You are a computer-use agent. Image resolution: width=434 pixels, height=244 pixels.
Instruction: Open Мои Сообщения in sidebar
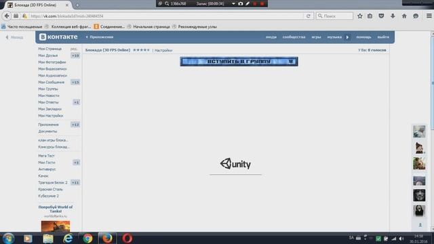click(x=52, y=82)
